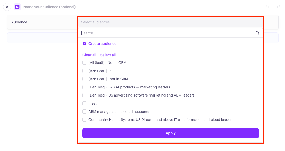Tick US advertising software marketing ABM leaders
Image resolution: width=285 pixels, height=151 pixels.
point(84,95)
